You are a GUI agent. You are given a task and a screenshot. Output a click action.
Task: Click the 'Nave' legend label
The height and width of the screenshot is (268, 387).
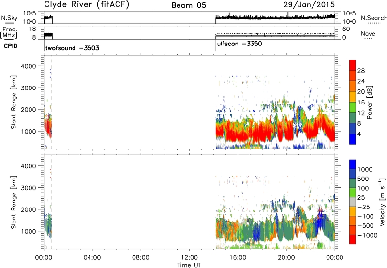coord(368,33)
